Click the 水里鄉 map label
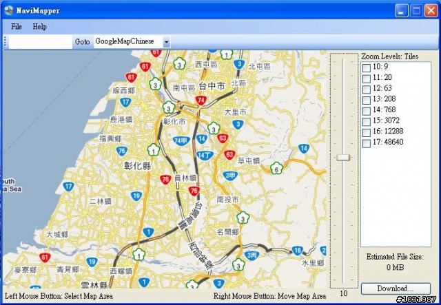This screenshot has height=305, width=441. (313, 263)
